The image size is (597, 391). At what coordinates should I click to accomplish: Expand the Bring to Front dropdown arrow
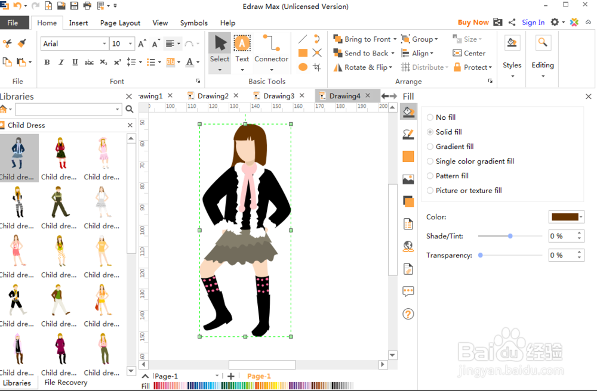(x=395, y=39)
